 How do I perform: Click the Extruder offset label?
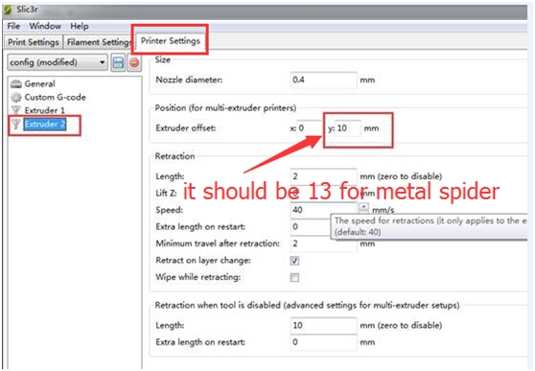pyautogui.click(x=186, y=128)
